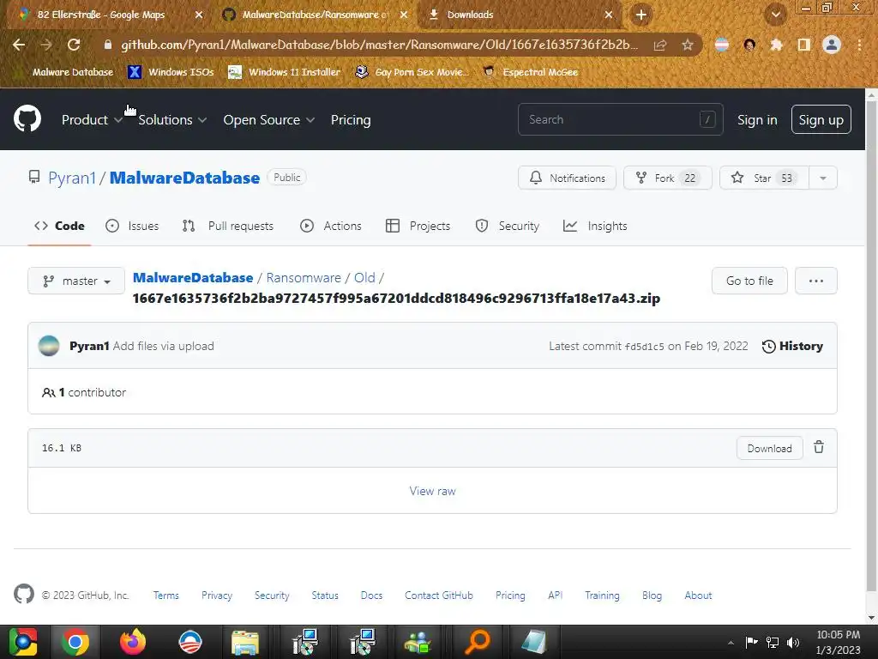The height and width of the screenshot is (659, 878).
Task: Focus the GitHub search field
Action: [x=621, y=119]
